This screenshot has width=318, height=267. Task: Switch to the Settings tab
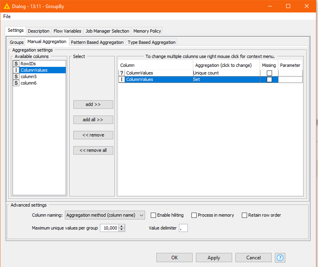click(x=16, y=30)
